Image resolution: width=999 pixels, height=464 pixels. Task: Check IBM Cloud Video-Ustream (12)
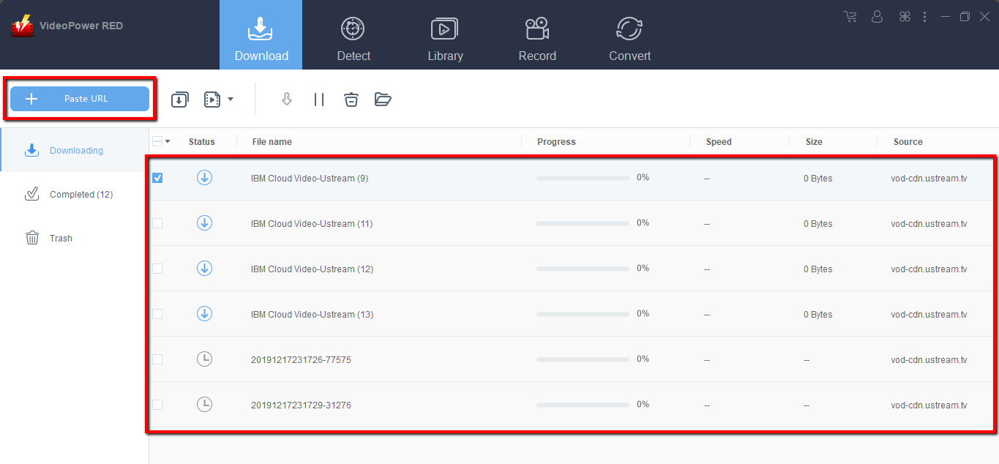(157, 268)
